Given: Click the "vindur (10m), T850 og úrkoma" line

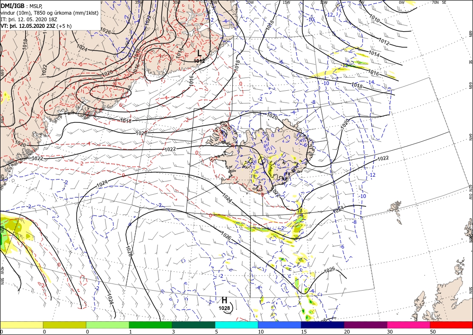Looking at the screenshot, I should (37, 13).
